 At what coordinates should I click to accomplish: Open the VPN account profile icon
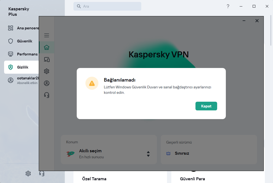tap(46, 83)
